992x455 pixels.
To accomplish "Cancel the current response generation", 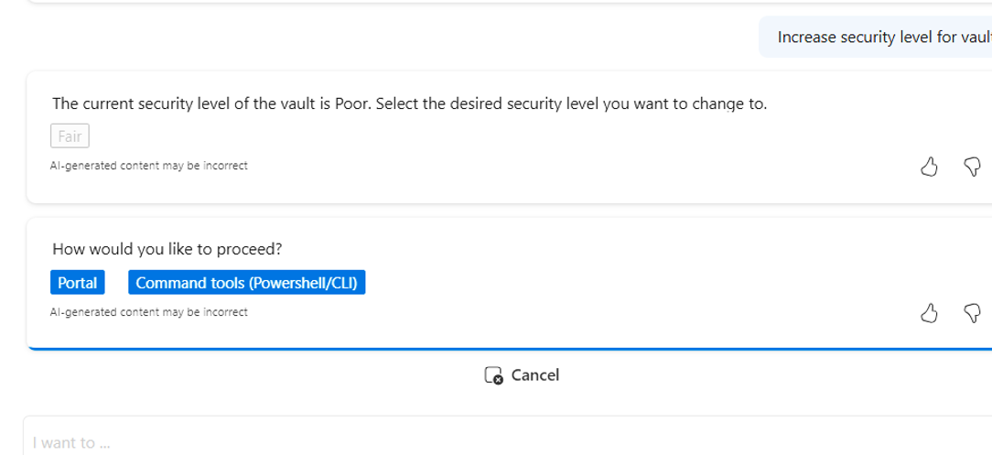I will (x=522, y=375).
